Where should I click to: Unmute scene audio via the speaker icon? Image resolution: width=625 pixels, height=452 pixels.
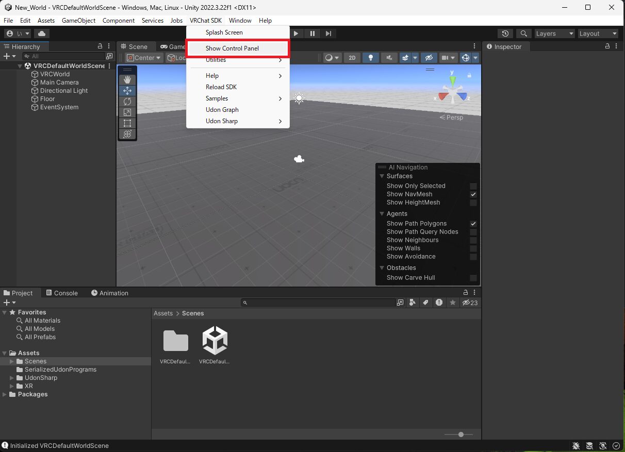pyautogui.click(x=389, y=57)
